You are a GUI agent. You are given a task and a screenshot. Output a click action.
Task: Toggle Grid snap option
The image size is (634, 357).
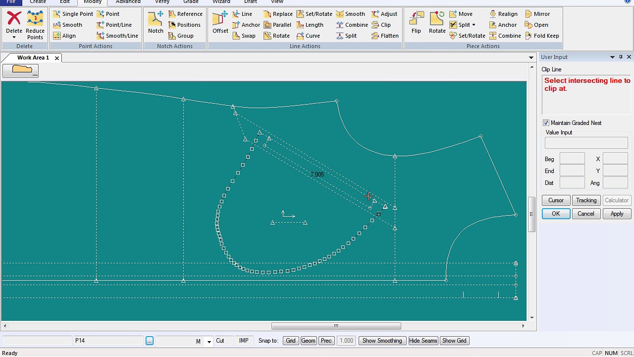tap(290, 341)
